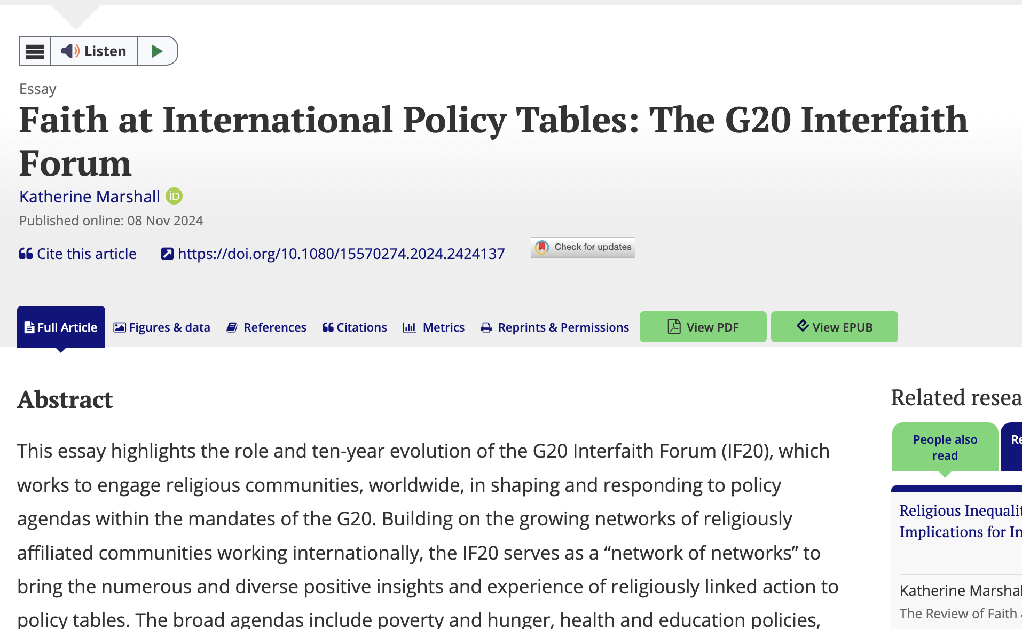Open Katherine Marshall's ORCID iD icon
This screenshot has height=629, width=1022.
coord(174,196)
